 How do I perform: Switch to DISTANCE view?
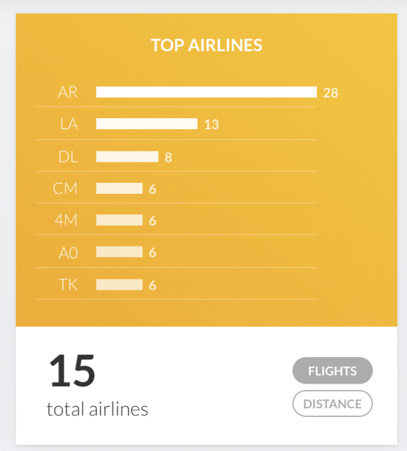332,403
